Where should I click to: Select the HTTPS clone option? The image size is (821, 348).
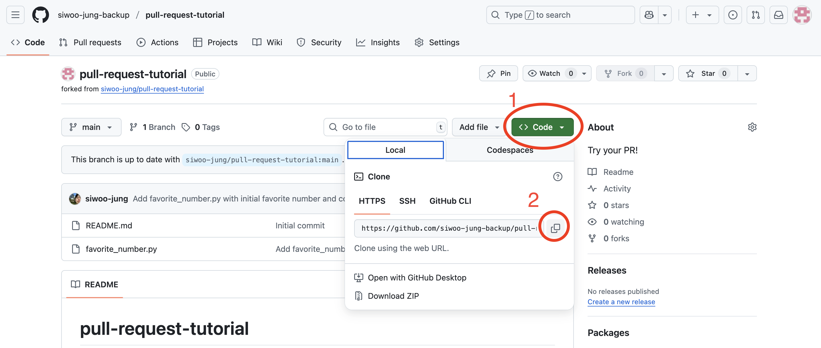[x=372, y=201]
